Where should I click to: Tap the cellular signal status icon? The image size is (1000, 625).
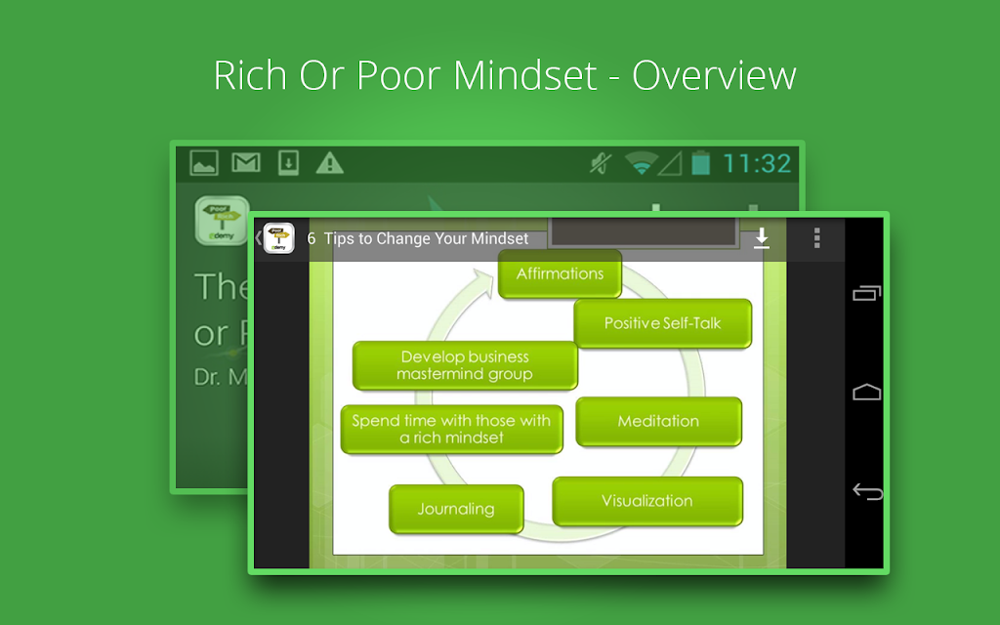click(x=670, y=163)
